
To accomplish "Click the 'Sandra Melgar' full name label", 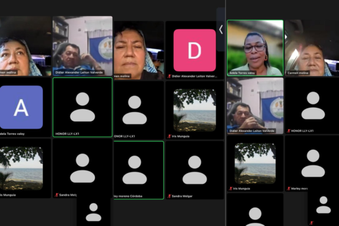I will pyautogui.click(x=182, y=196).
